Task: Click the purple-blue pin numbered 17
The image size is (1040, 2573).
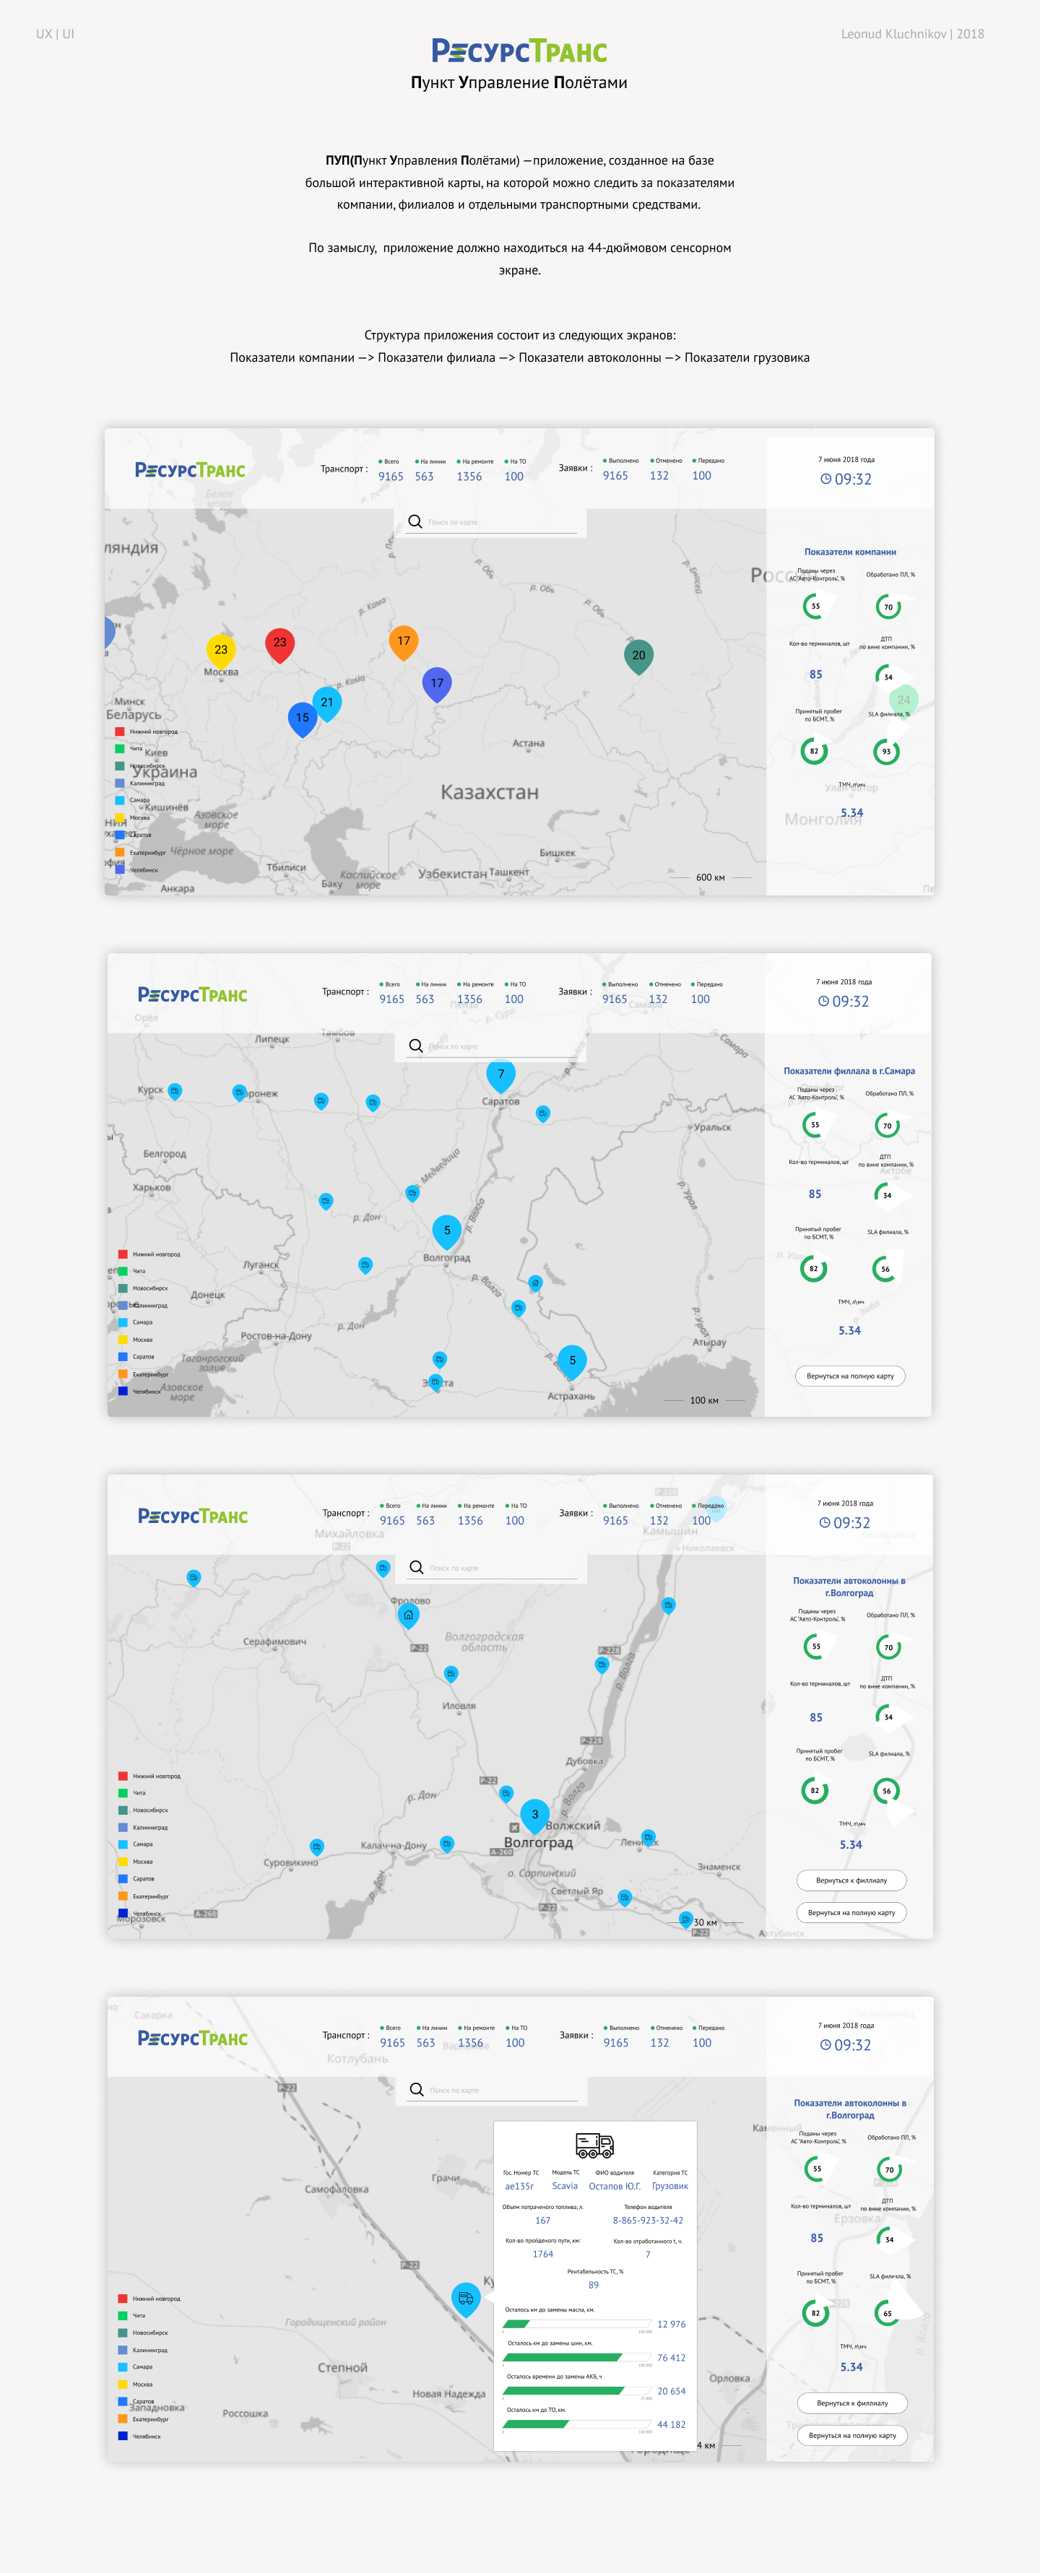Action: (436, 683)
